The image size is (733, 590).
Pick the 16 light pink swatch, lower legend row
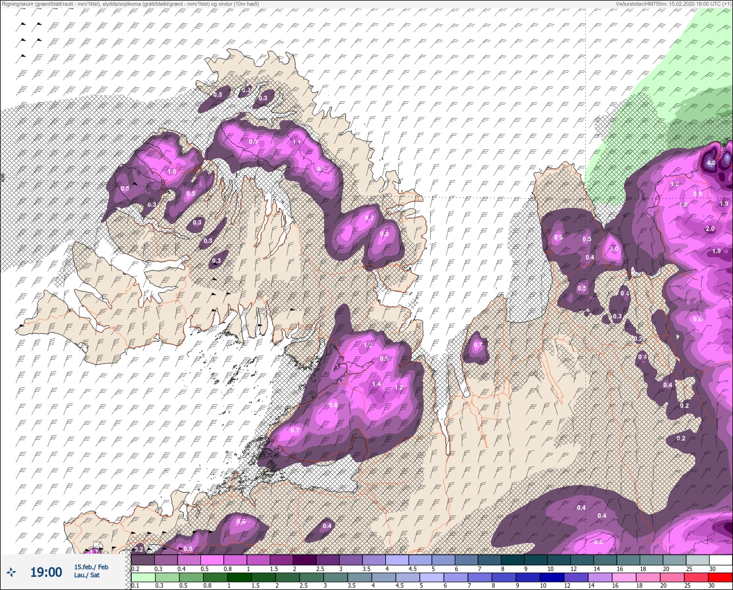tap(625, 577)
